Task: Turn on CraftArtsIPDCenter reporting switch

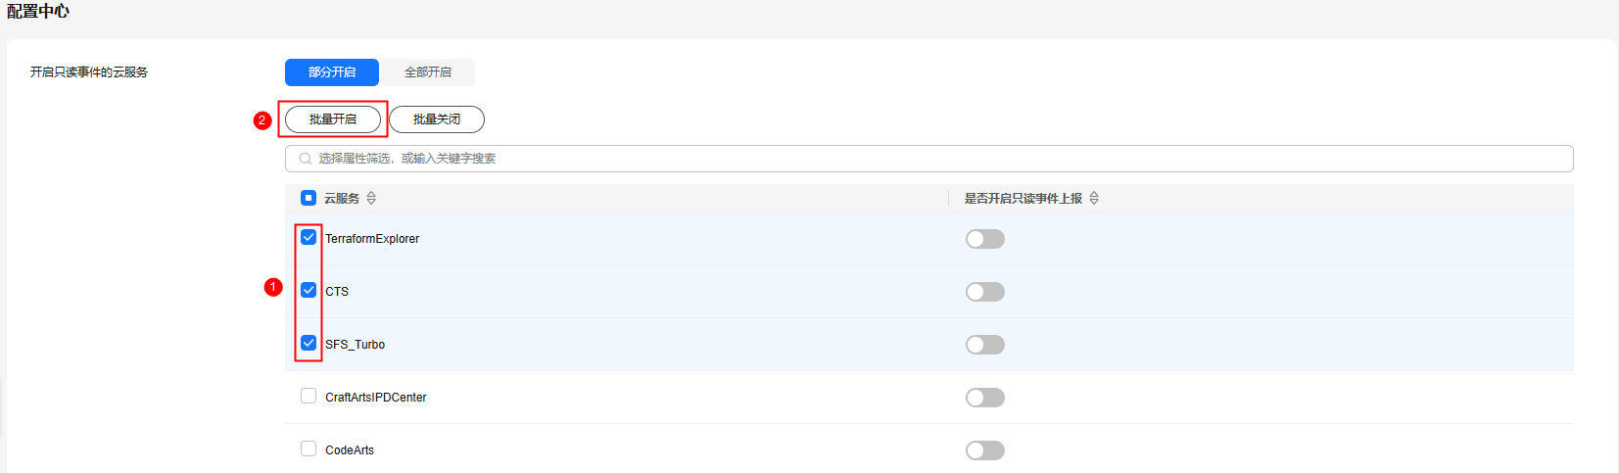Action: click(x=985, y=398)
